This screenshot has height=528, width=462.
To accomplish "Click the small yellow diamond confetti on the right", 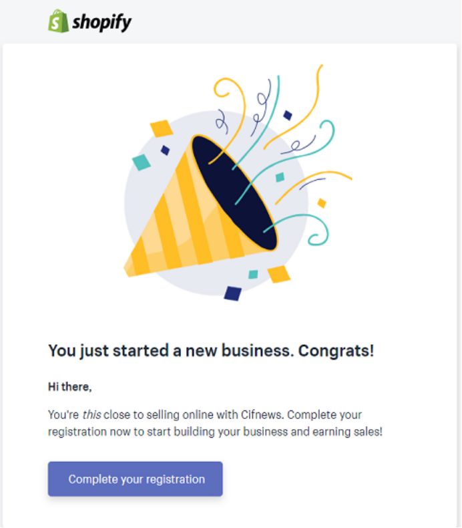I will [322, 203].
